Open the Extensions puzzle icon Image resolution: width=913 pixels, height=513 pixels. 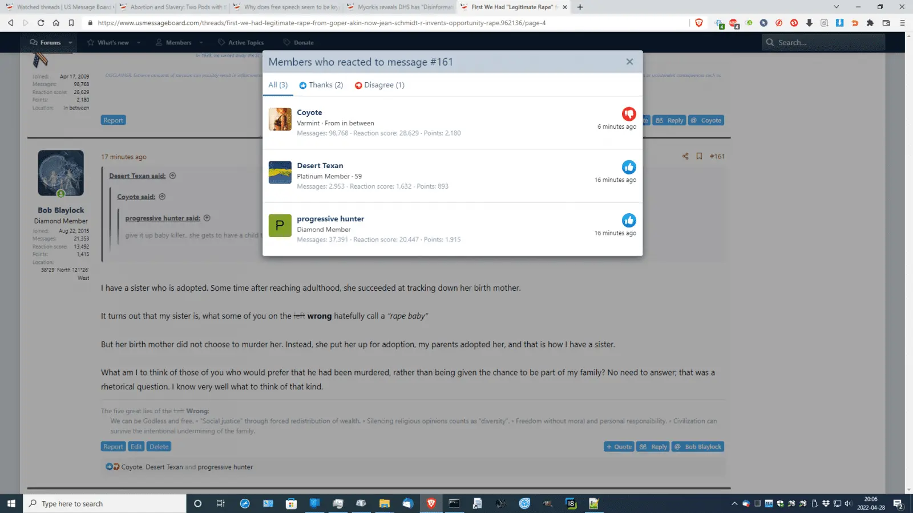point(870,23)
